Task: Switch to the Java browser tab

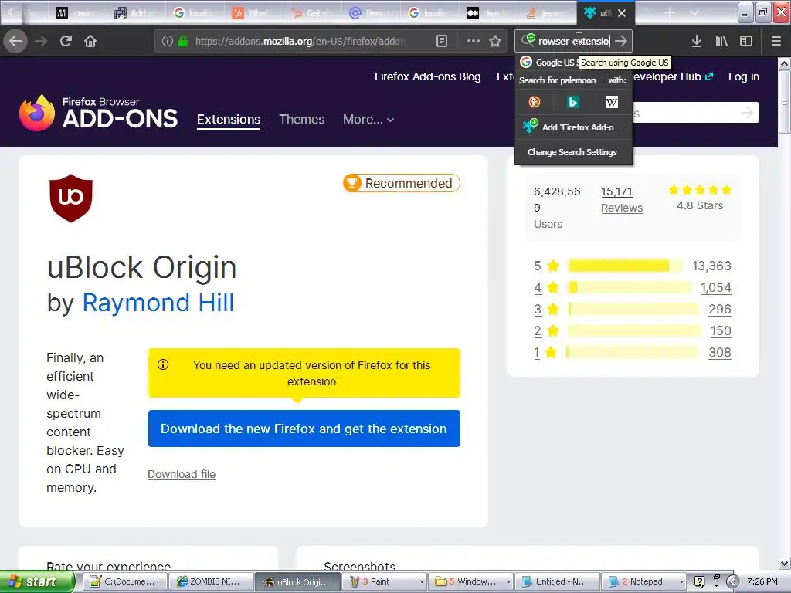Action: [546, 13]
